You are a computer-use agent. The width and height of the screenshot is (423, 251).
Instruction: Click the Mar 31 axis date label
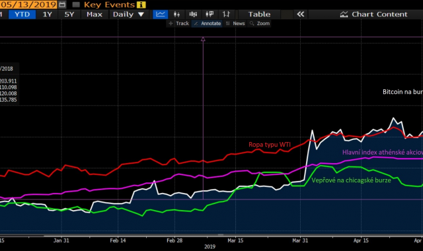tap(300, 240)
